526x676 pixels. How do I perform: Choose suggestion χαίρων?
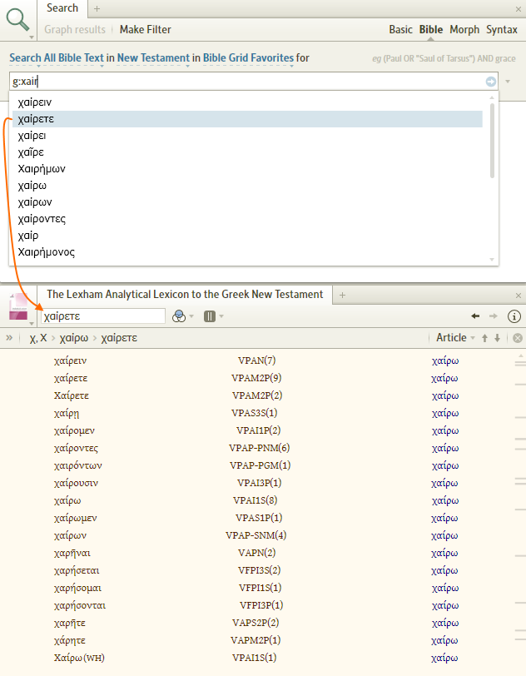pyautogui.click(x=247, y=202)
